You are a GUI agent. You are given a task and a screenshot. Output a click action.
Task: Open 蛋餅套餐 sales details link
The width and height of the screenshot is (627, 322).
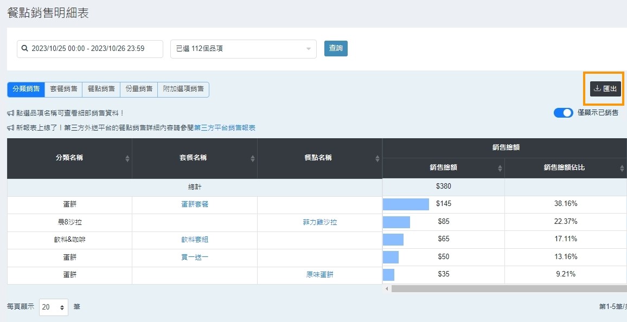point(195,204)
